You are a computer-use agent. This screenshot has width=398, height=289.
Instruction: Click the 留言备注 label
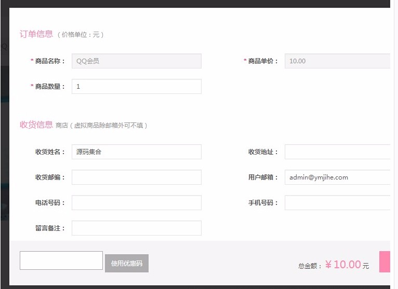[x=50, y=228]
